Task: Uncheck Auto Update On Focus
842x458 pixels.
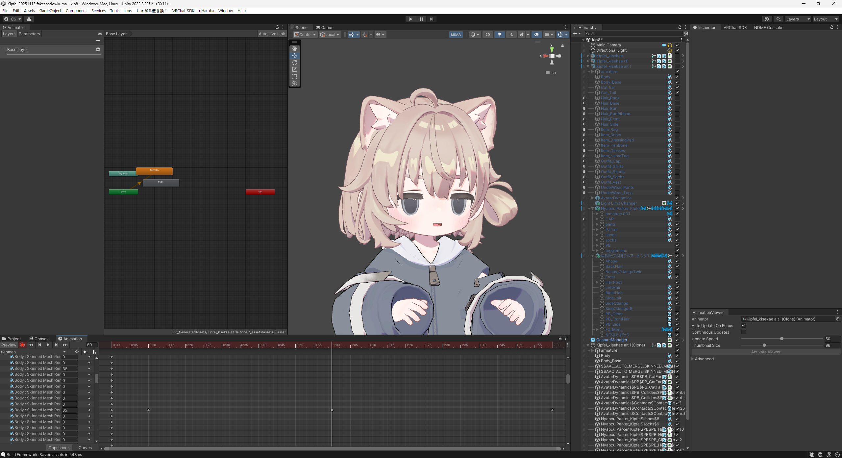Action: 744,325
